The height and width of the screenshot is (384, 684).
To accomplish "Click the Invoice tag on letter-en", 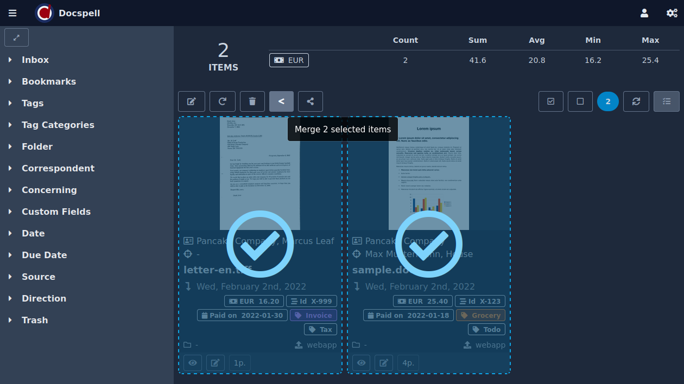I will pyautogui.click(x=313, y=315).
